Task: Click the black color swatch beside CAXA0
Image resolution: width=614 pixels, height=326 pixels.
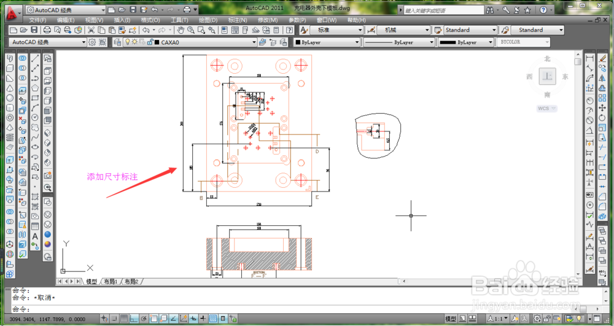Action: pyautogui.click(x=157, y=42)
